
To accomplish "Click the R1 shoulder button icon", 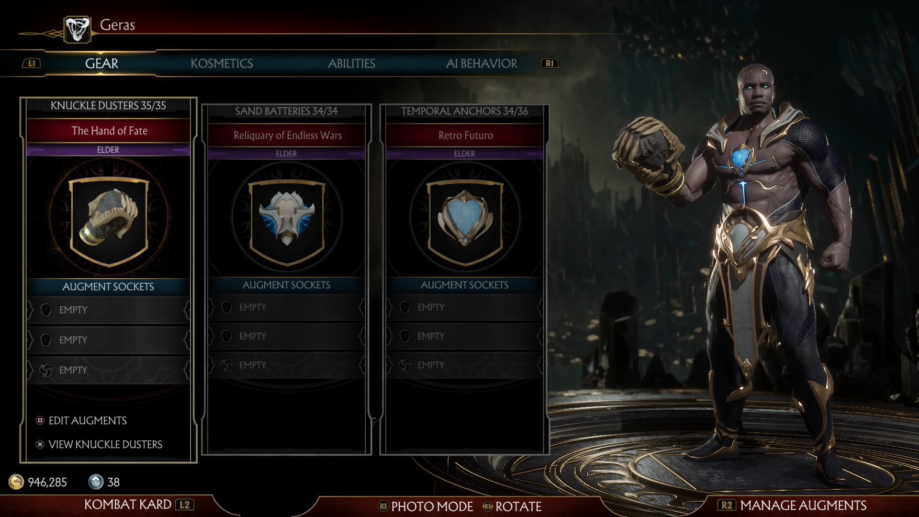I will click(x=549, y=63).
